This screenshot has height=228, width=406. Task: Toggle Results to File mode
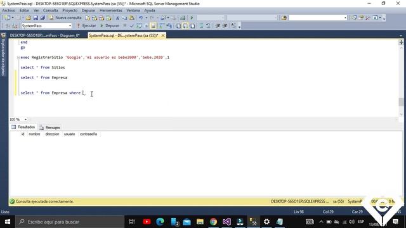(192, 26)
